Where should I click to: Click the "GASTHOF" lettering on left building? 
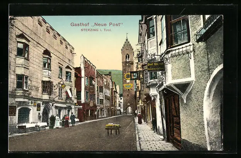[x=34, y=88]
